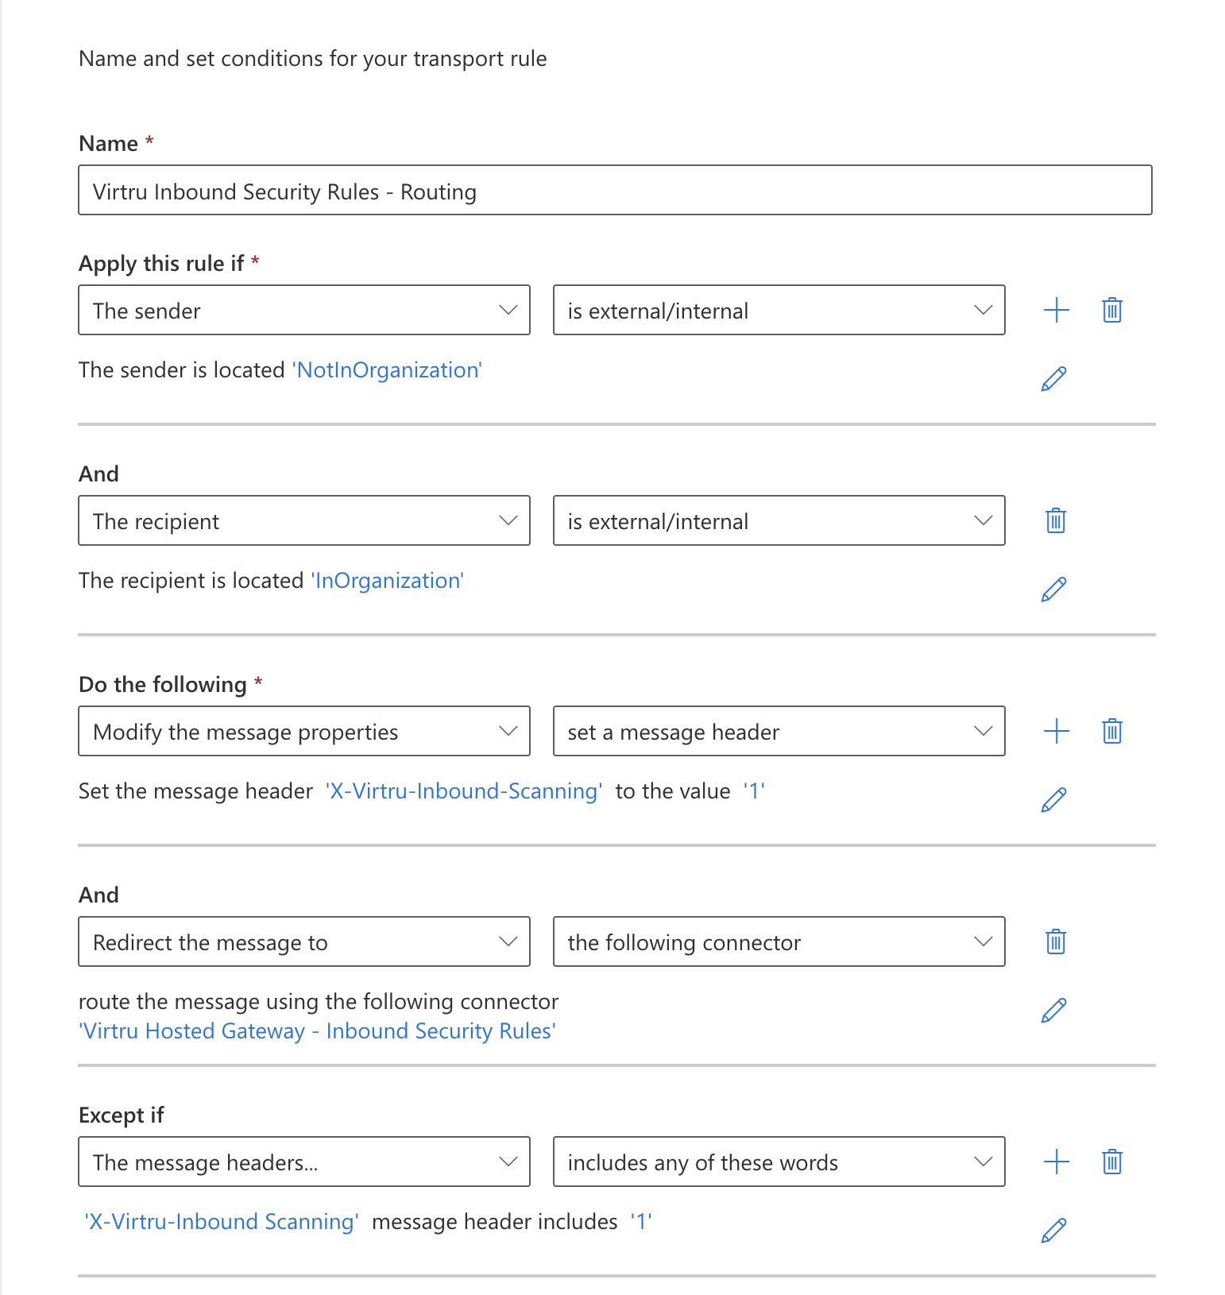Click 'Virtru Hosted Gateway - Inbound Security Rules' link

pyautogui.click(x=317, y=1031)
